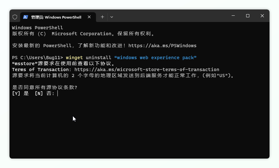Click the line about sending 2-letter region

pyautogui.click(x=123, y=76)
